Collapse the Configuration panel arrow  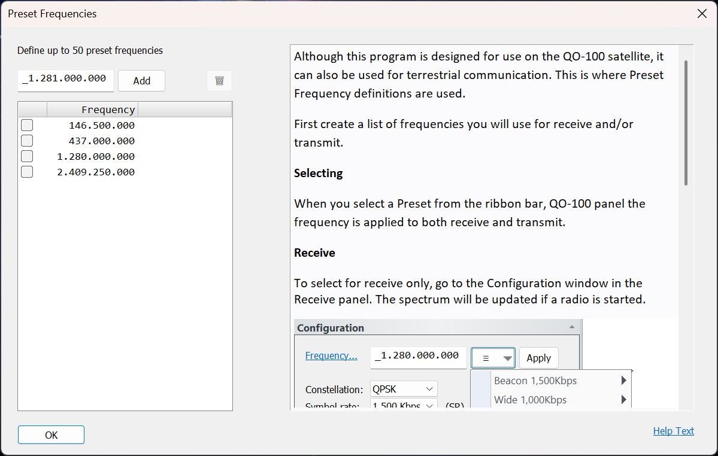click(571, 327)
